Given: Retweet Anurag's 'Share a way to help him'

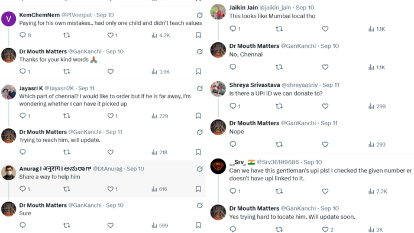Looking at the screenshot, I should coord(66,189).
